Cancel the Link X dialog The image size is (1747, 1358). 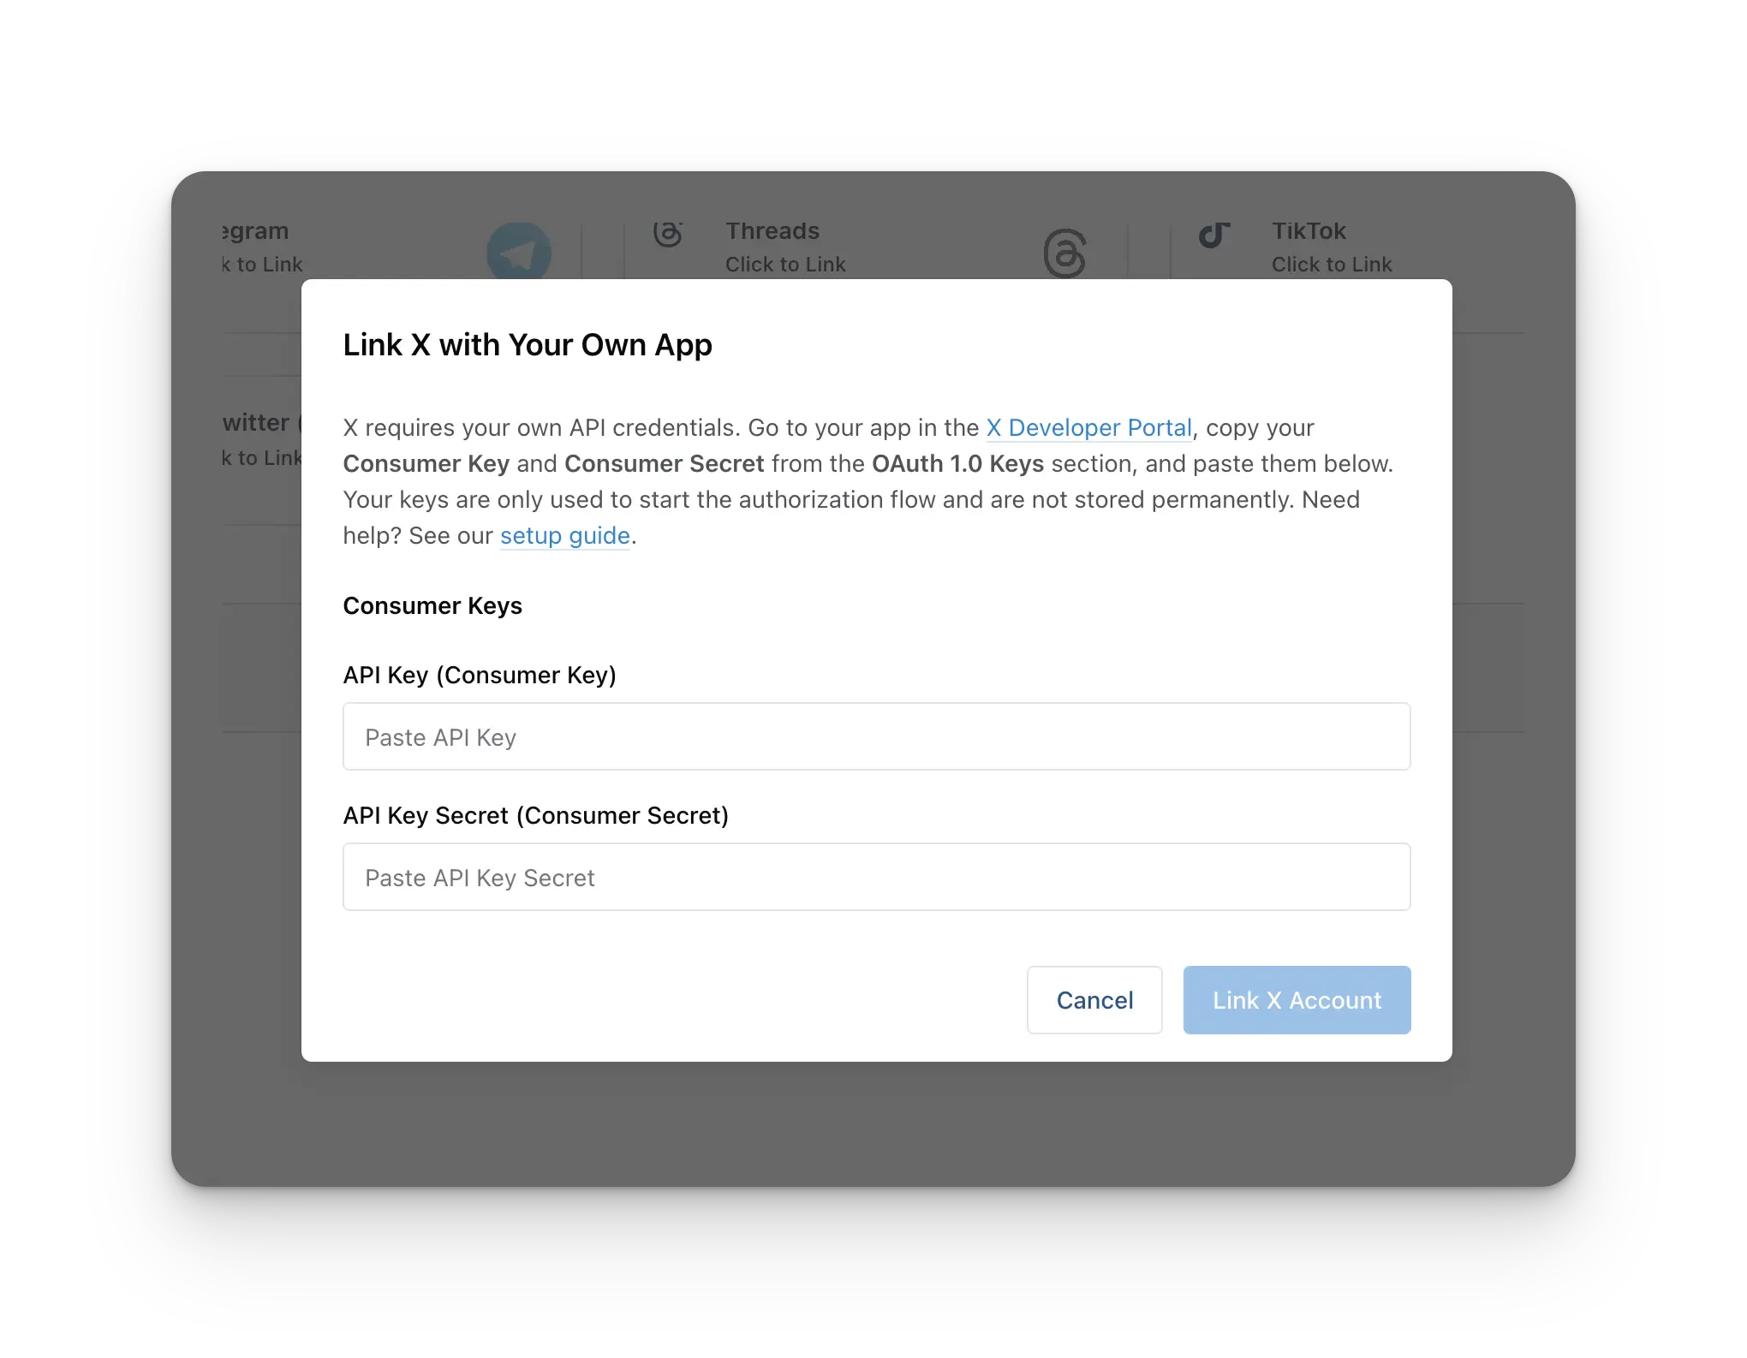pyautogui.click(x=1094, y=1000)
